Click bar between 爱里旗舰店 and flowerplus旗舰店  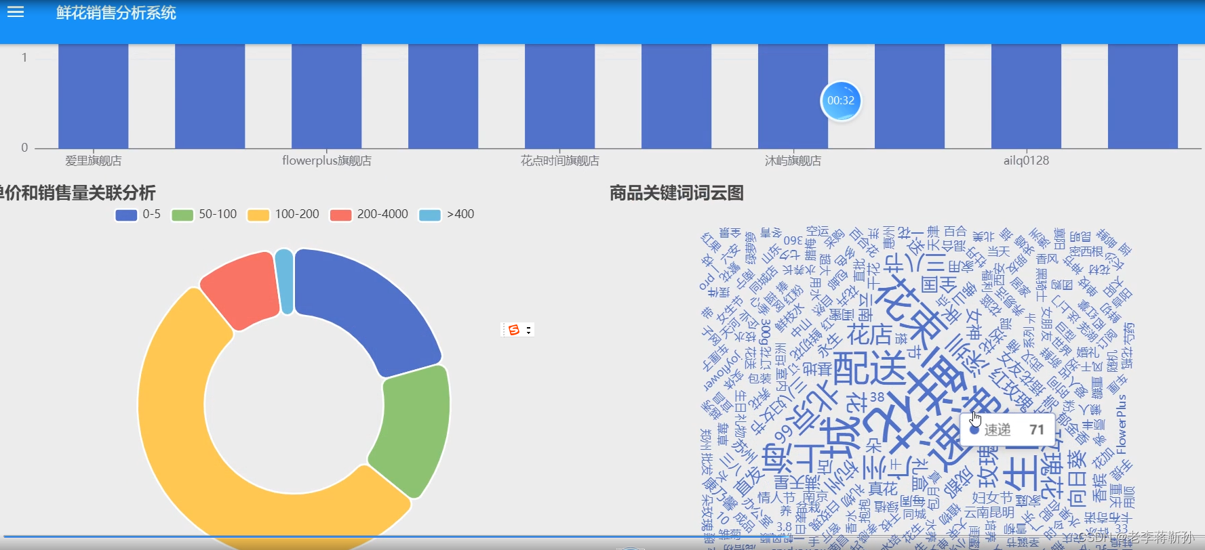pyautogui.click(x=210, y=96)
